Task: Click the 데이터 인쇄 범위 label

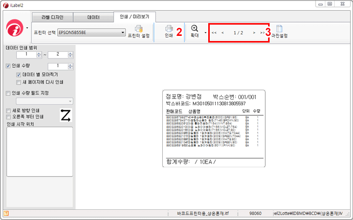Action: (x=21, y=48)
